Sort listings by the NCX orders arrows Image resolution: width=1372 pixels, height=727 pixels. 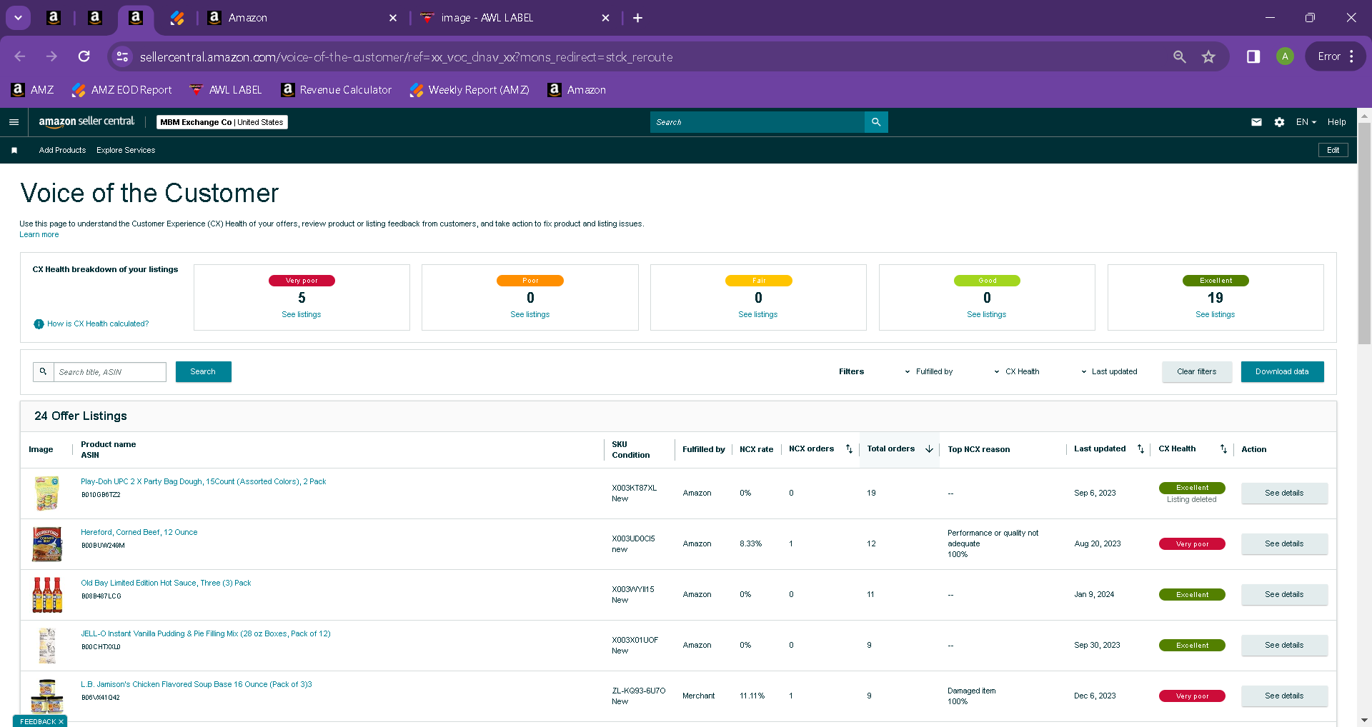coord(849,449)
